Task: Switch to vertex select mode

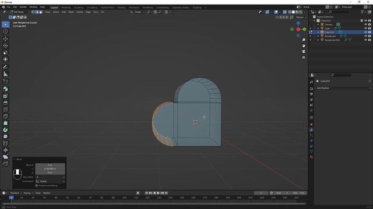Action: pos(33,12)
